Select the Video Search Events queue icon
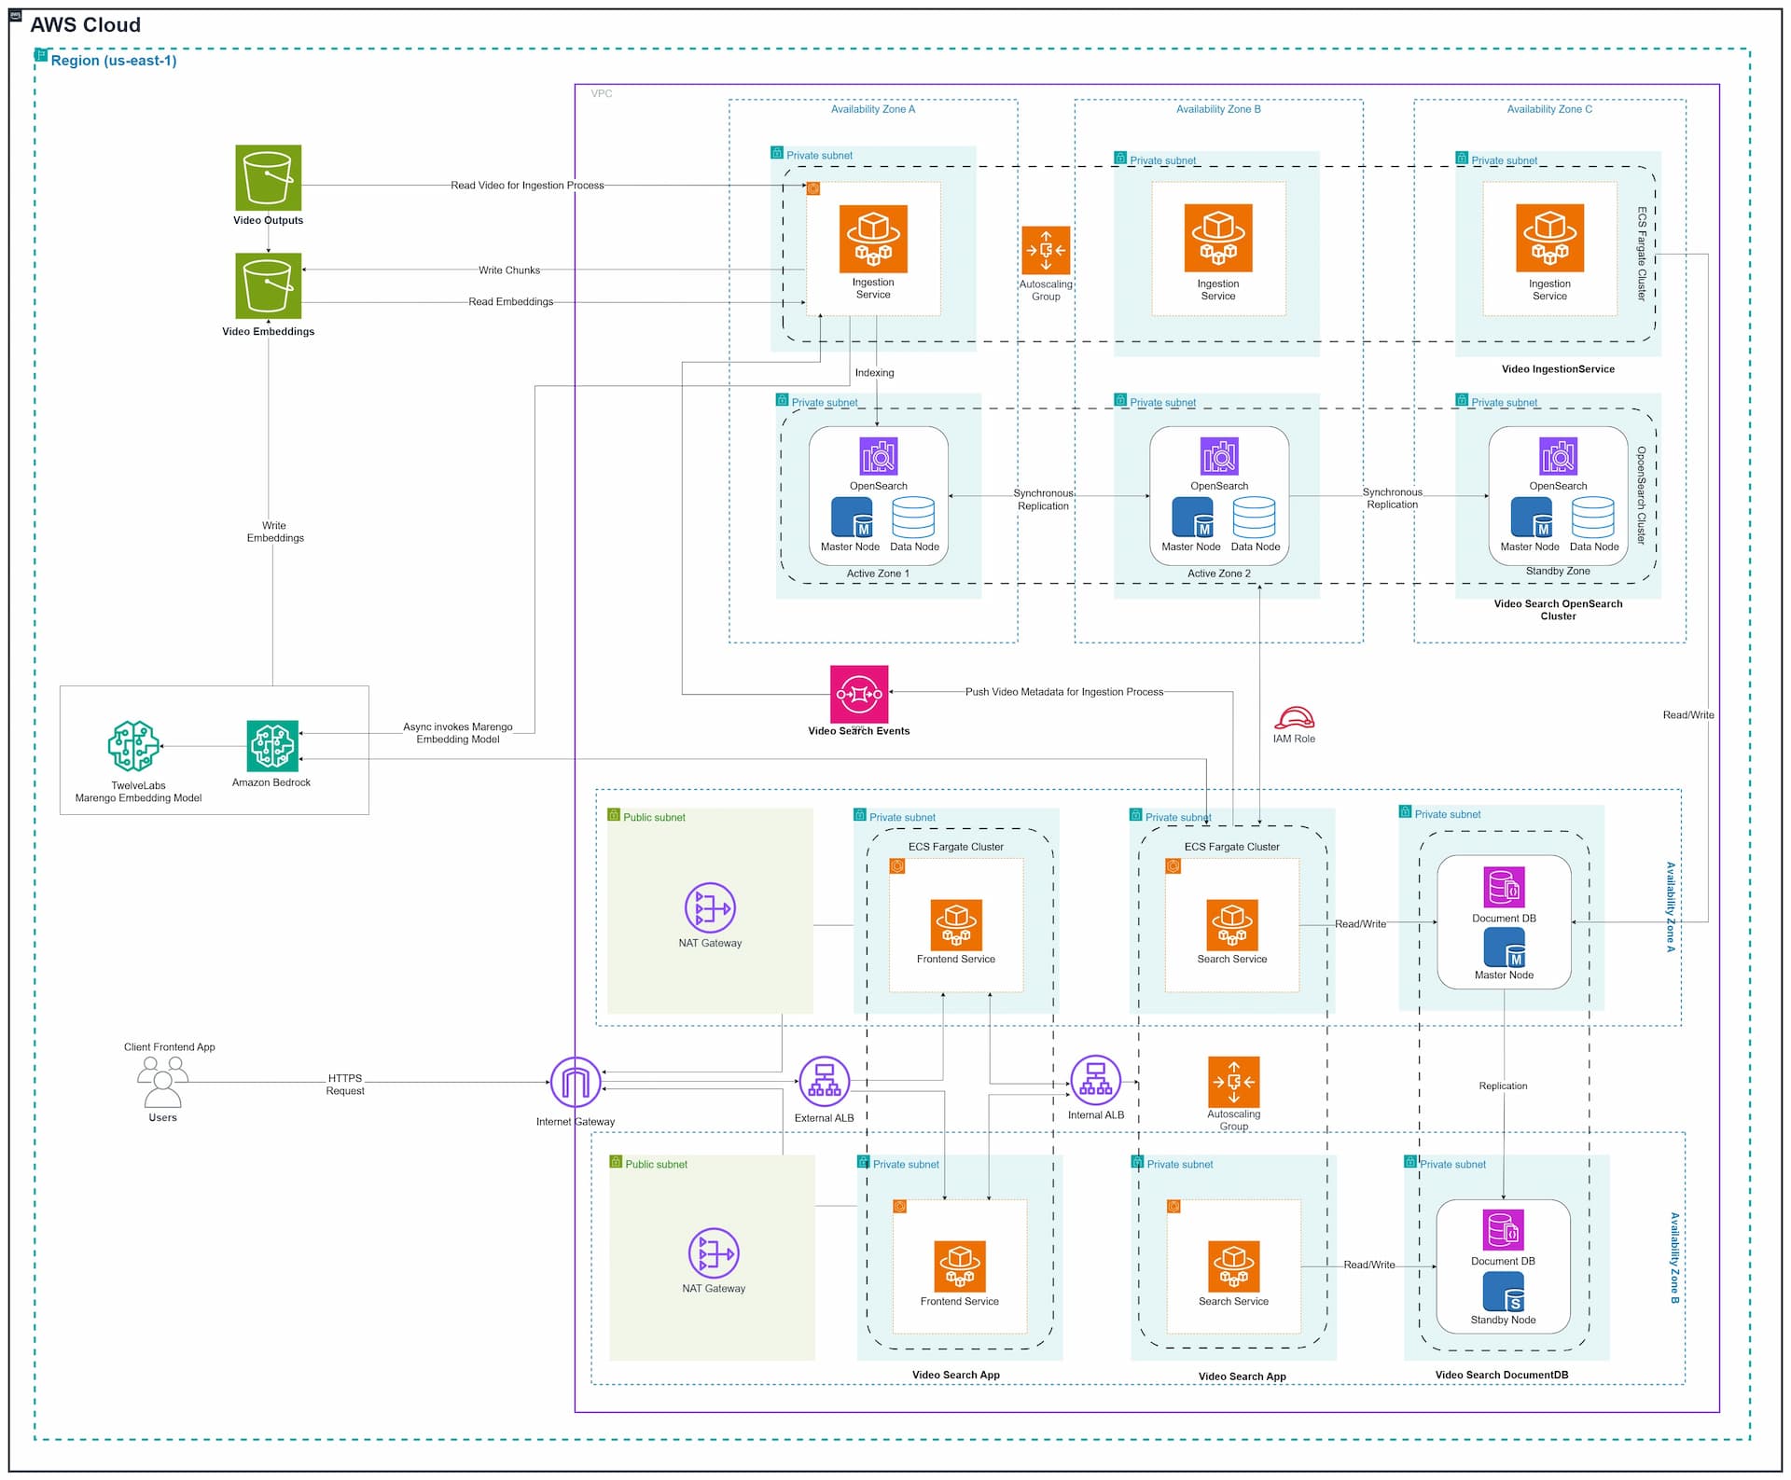1791x1480 pixels. [859, 694]
